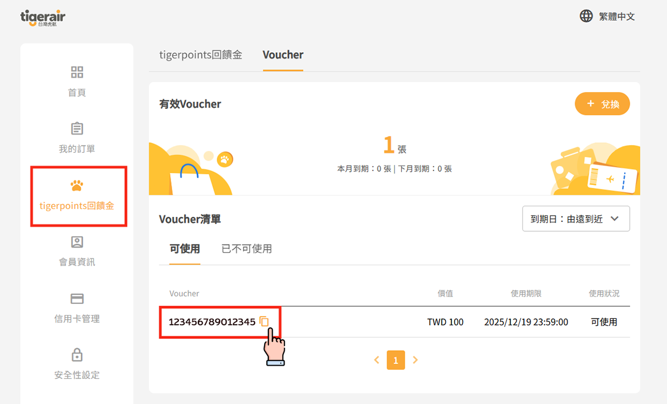667x404 pixels.
Task: Click the tigerair logo
Action: (43, 18)
